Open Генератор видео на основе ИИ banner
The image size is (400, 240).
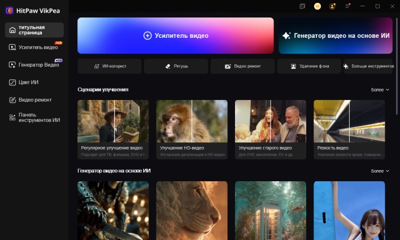pyautogui.click(x=336, y=35)
